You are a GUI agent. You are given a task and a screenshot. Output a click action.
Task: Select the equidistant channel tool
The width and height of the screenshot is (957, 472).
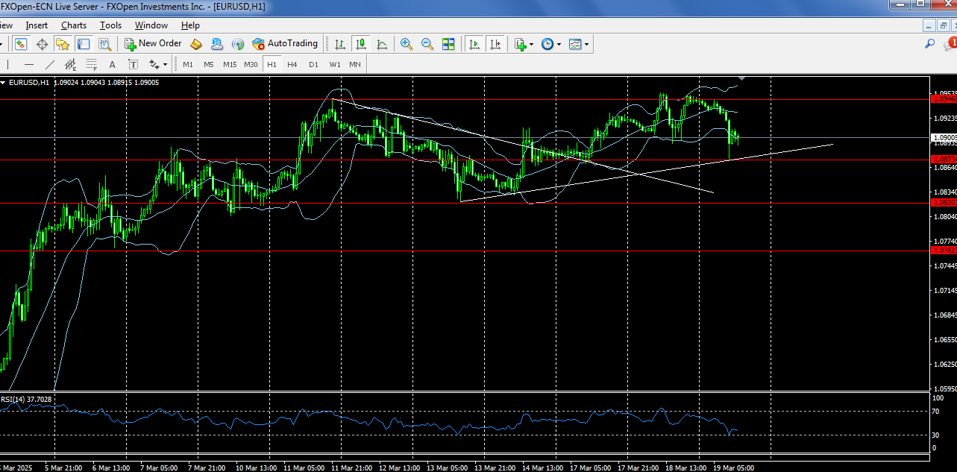(x=71, y=64)
